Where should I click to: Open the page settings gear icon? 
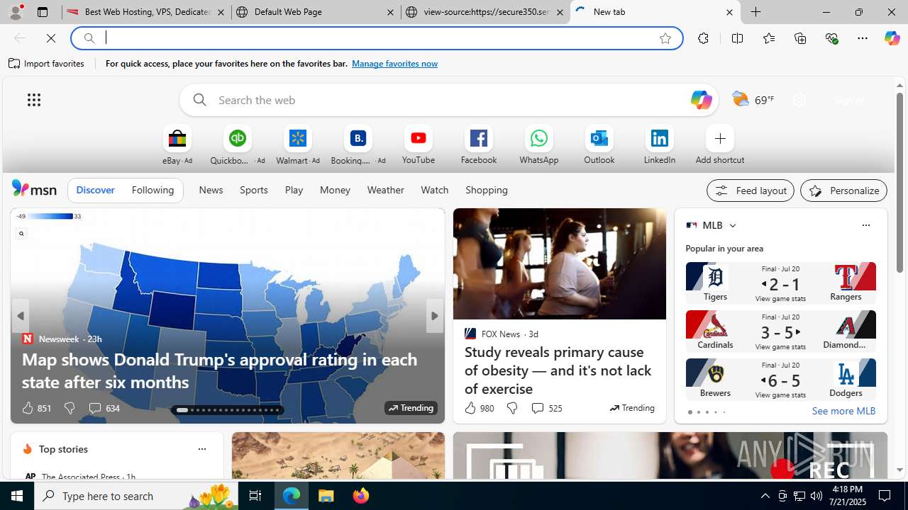pyautogui.click(x=799, y=100)
